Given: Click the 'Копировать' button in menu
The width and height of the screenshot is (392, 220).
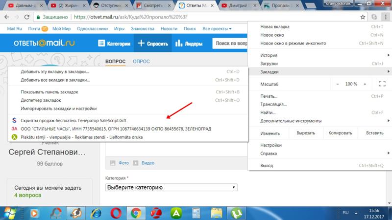Looking at the screenshot, I should (341, 133).
